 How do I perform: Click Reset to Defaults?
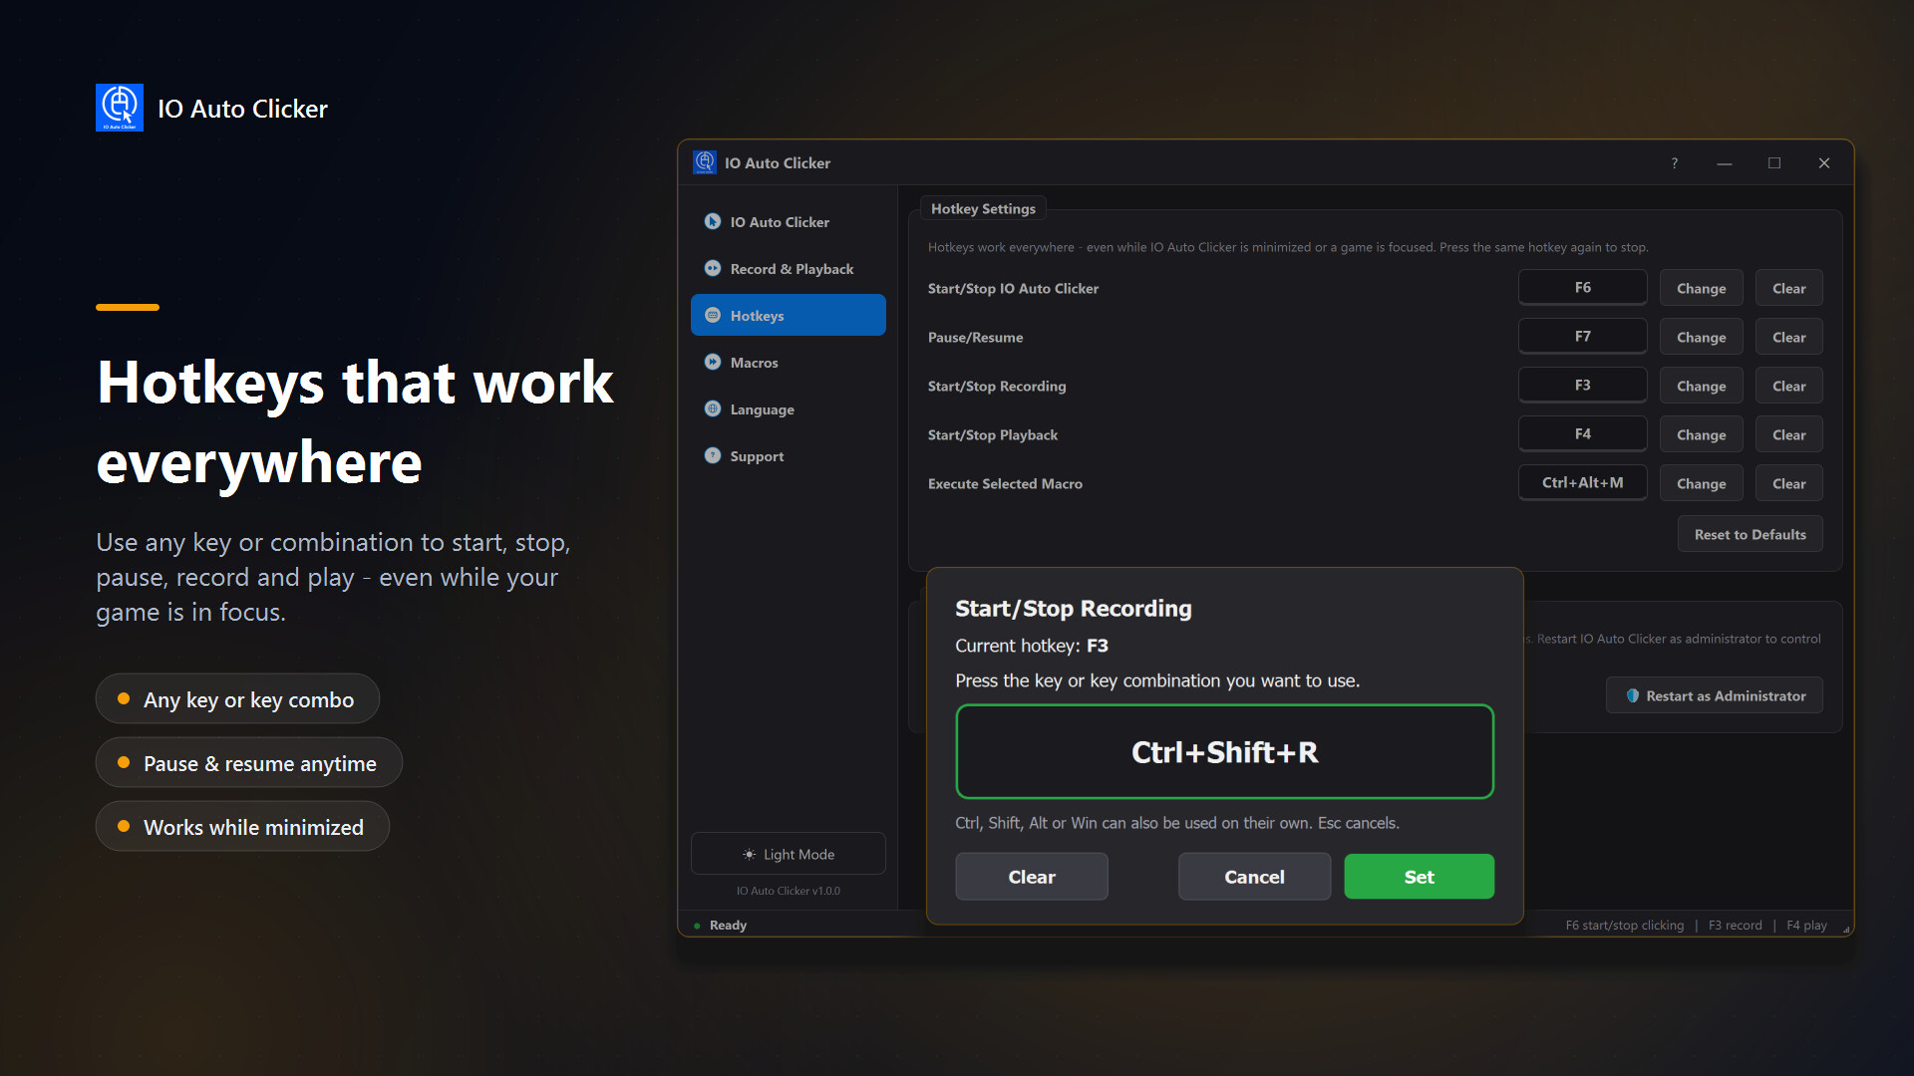(x=1751, y=534)
